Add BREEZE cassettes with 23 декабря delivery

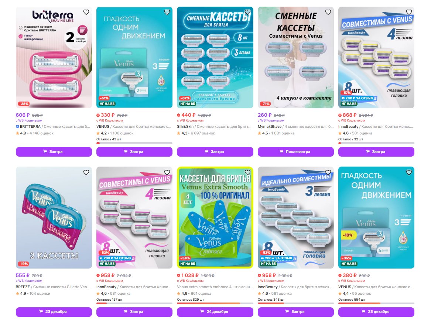54,312
